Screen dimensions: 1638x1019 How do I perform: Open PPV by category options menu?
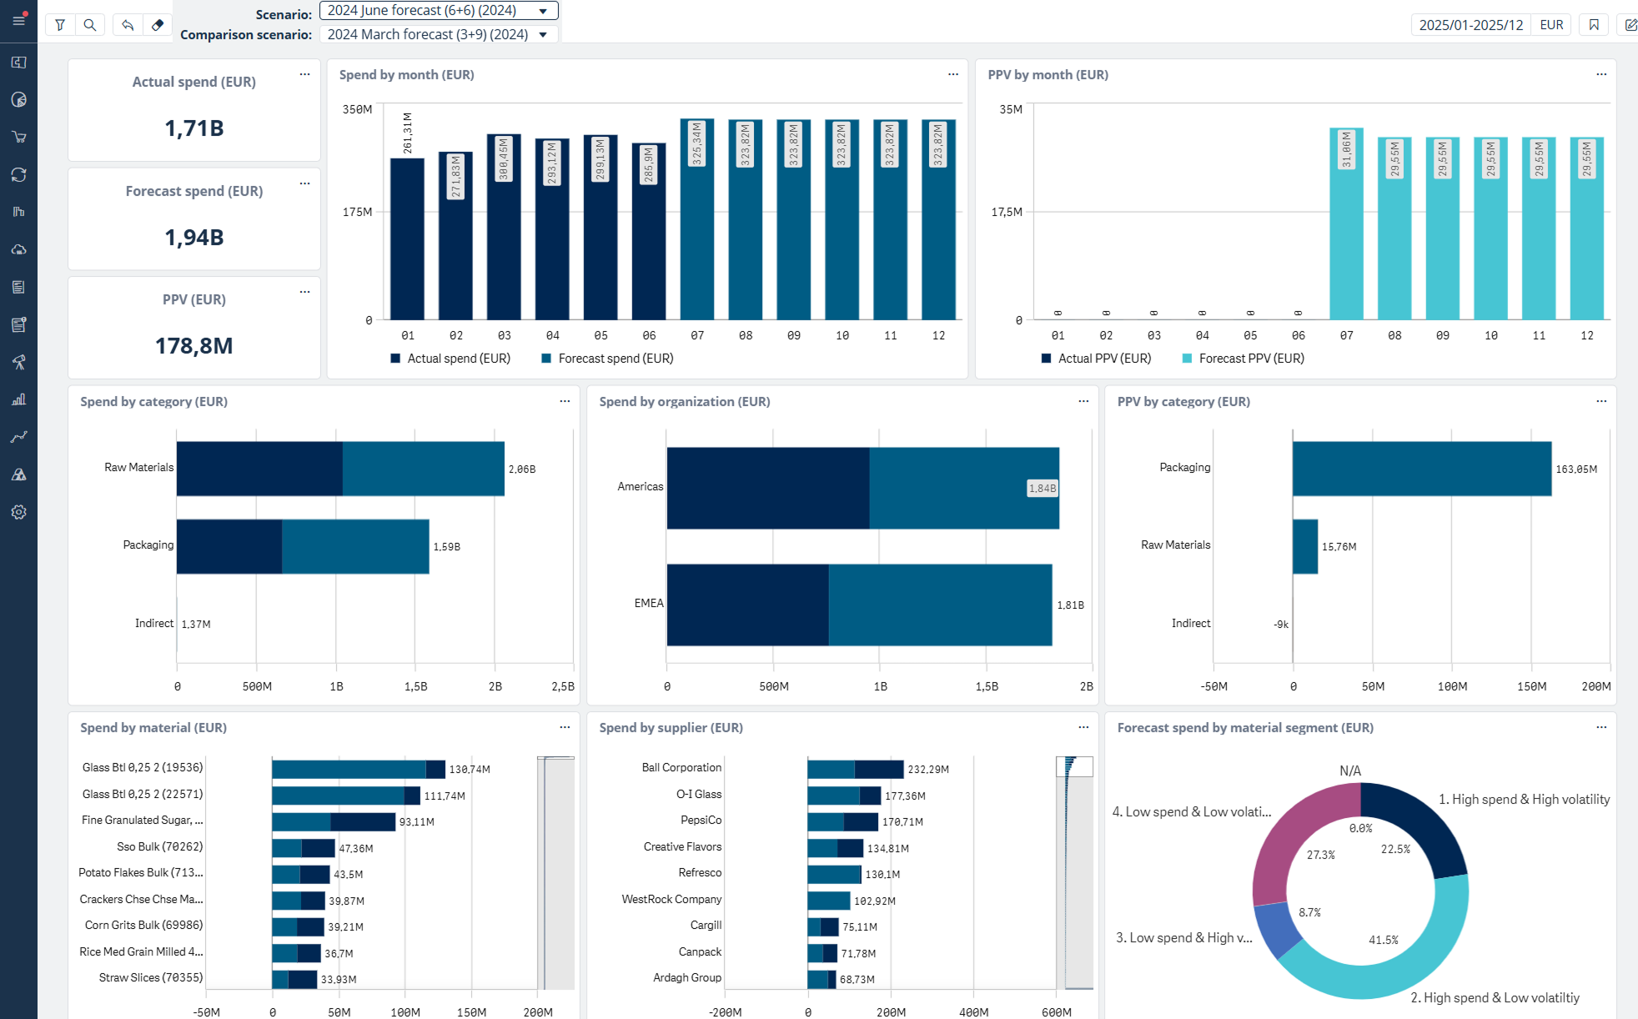coord(1600,401)
